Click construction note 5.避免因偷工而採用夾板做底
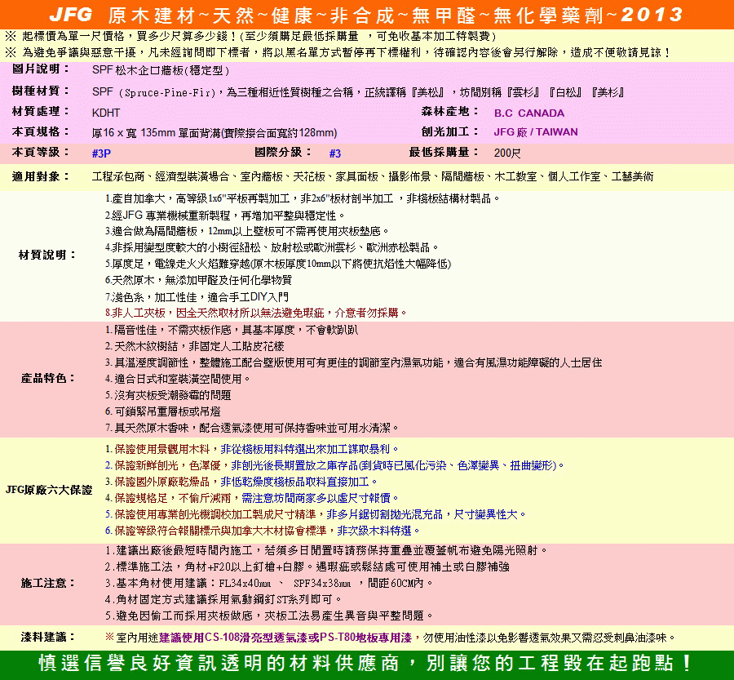The width and height of the screenshot is (734, 680). pyautogui.click(x=269, y=616)
